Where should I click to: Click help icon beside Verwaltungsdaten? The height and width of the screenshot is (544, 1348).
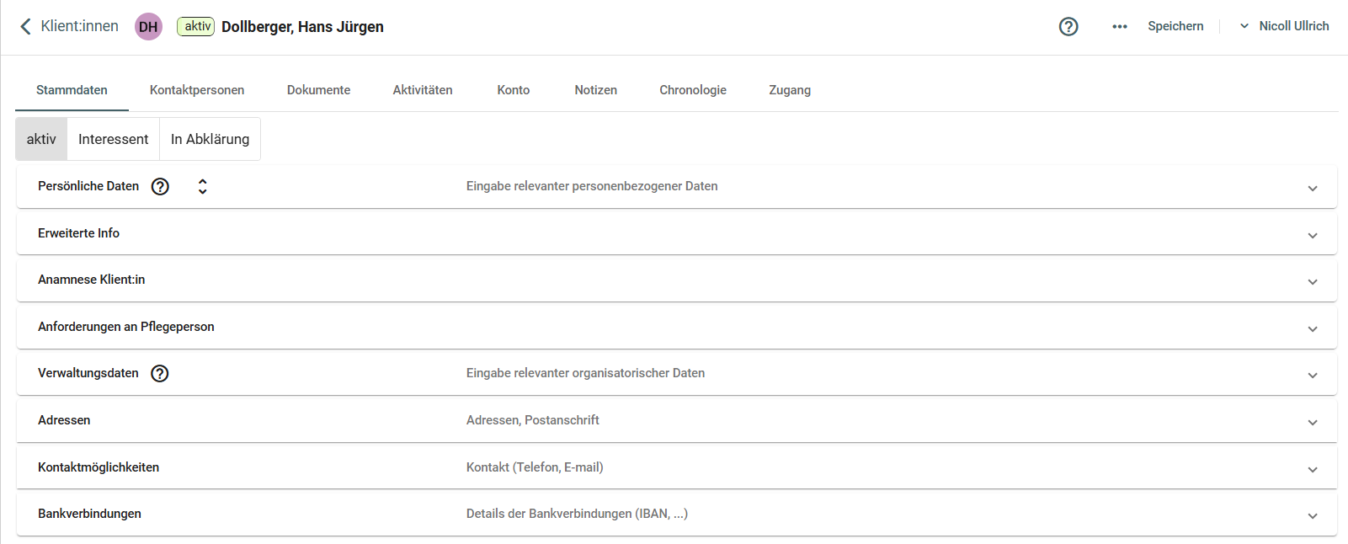[x=160, y=374]
